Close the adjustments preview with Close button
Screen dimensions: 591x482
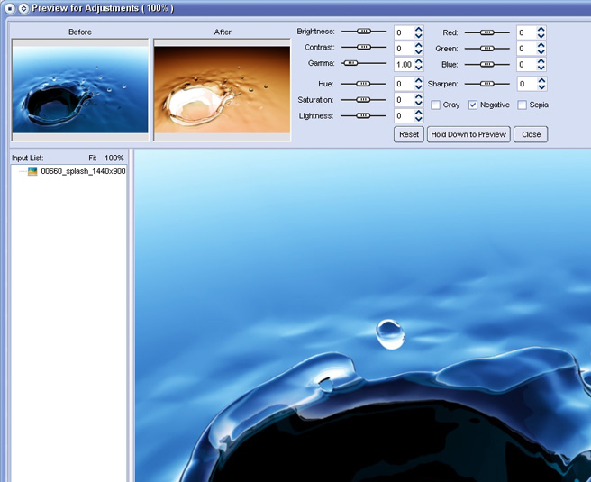[x=531, y=134]
